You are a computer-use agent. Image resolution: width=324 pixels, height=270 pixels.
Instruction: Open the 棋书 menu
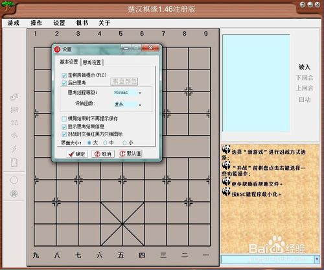pos(82,23)
